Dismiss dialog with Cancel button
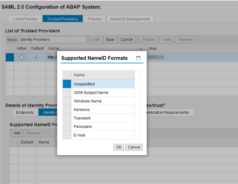The height and width of the screenshot is (184, 238). (134, 147)
